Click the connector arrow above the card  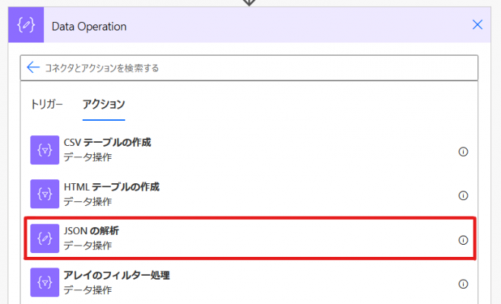pyautogui.click(x=249, y=2)
